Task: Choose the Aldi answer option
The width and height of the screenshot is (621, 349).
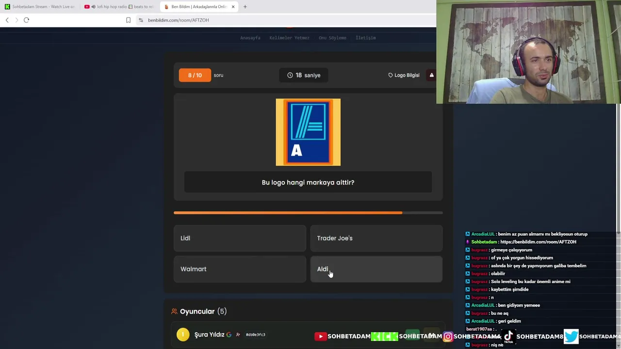Action: [376, 269]
